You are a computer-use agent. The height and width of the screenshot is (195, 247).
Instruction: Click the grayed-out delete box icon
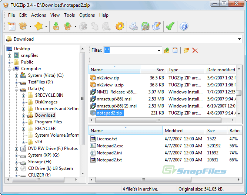(83, 26)
